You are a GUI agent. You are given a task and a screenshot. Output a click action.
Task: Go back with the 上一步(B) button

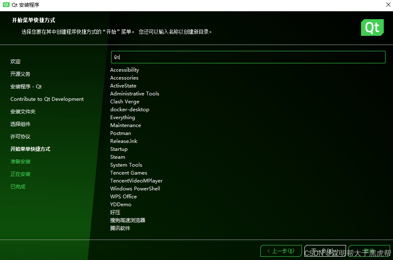click(x=281, y=251)
